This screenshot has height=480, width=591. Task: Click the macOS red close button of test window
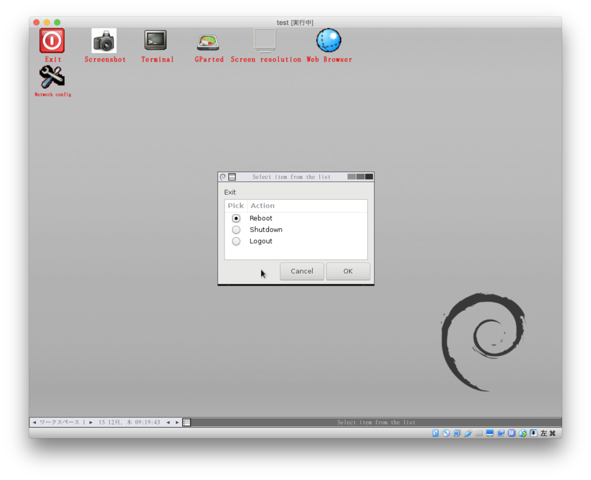point(36,22)
